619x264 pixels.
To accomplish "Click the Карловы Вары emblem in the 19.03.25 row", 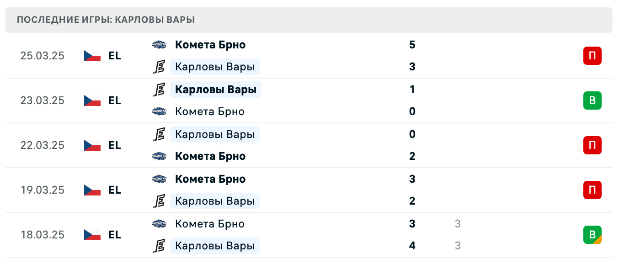I will (x=159, y=201).
